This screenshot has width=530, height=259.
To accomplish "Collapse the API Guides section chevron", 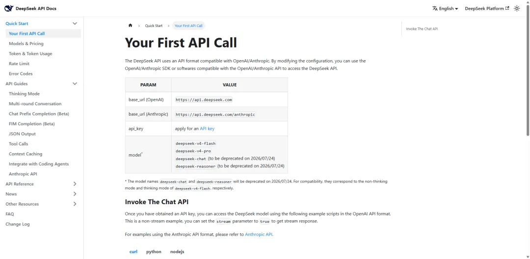I will click(x=75, y=84).
